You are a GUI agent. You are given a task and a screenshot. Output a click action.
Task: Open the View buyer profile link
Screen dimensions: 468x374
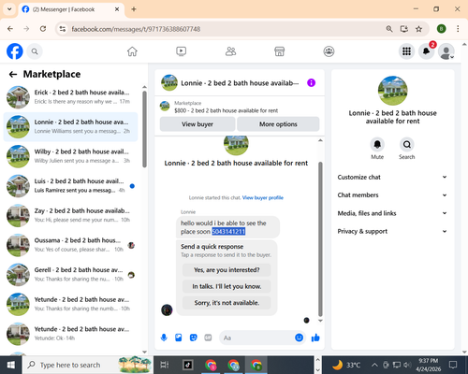coord(263,197)
